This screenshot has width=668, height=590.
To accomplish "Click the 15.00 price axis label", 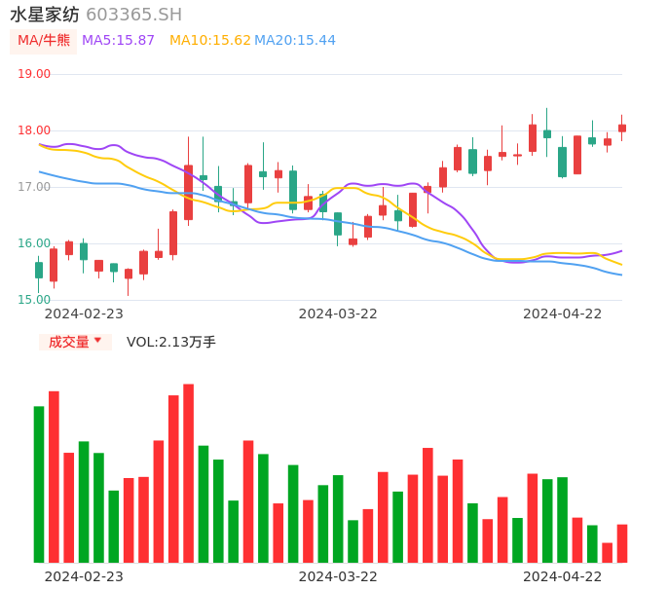I will coord(34,300).
